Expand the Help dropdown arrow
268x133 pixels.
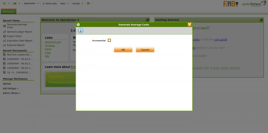[x=68, y=3]
